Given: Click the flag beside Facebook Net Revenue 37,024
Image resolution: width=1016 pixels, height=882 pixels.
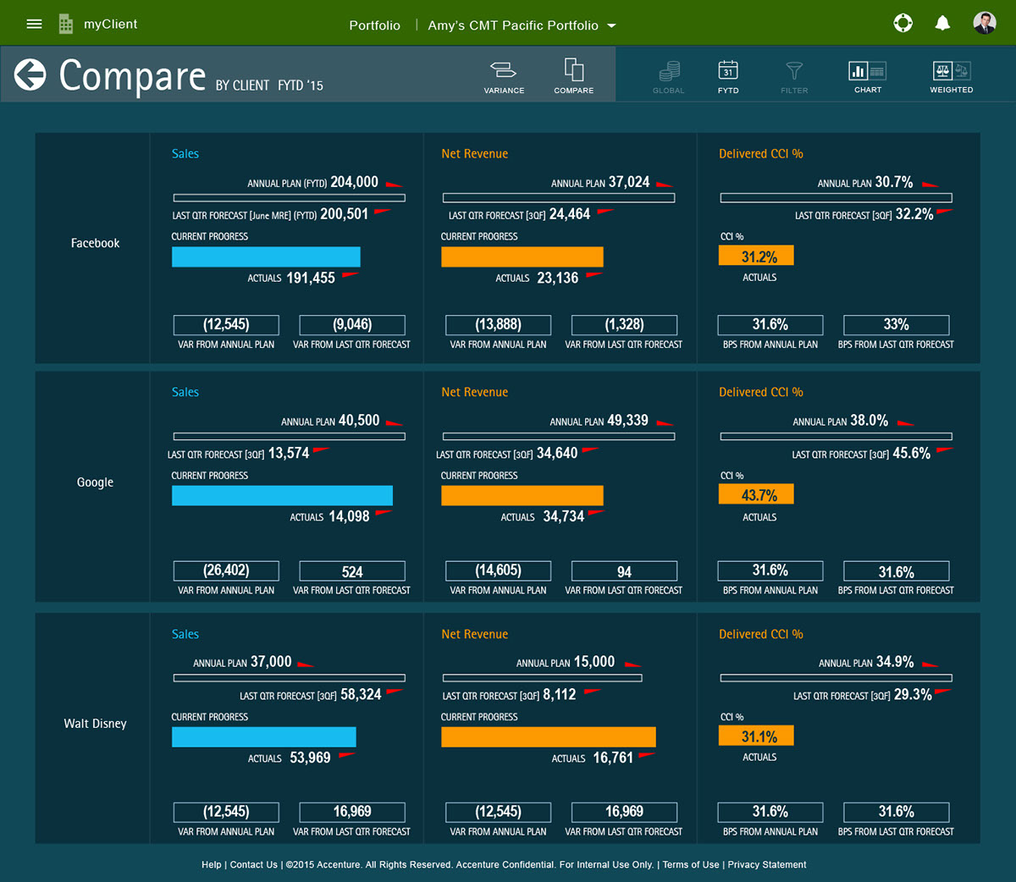Looking at the screenshot, I should click(x=665, y=185).
